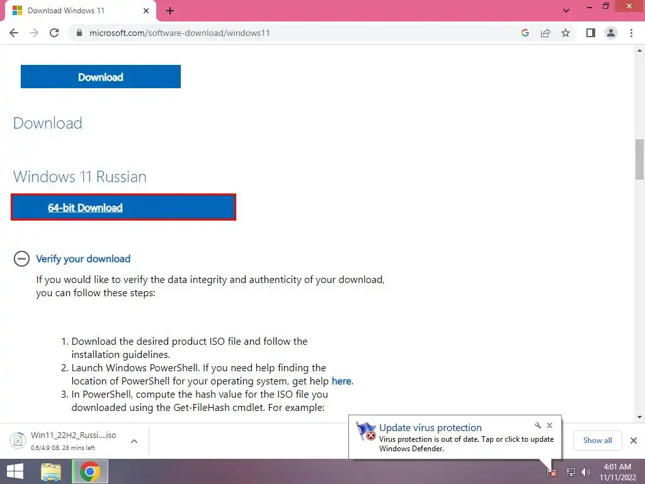Click the top blue Download button
645x484 pixels.
[101, 76]
